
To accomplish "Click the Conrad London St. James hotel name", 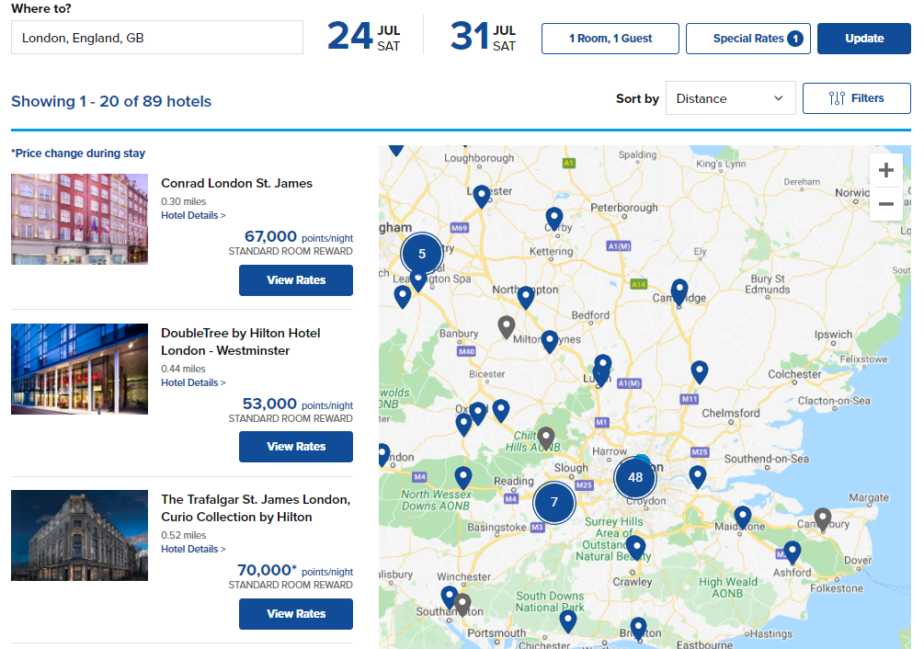I will (x=237, y=183).
